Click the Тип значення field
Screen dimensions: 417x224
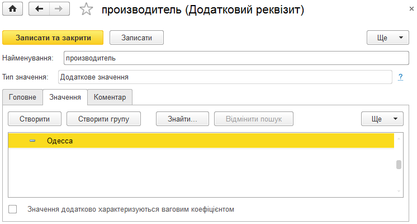point(225,77)
